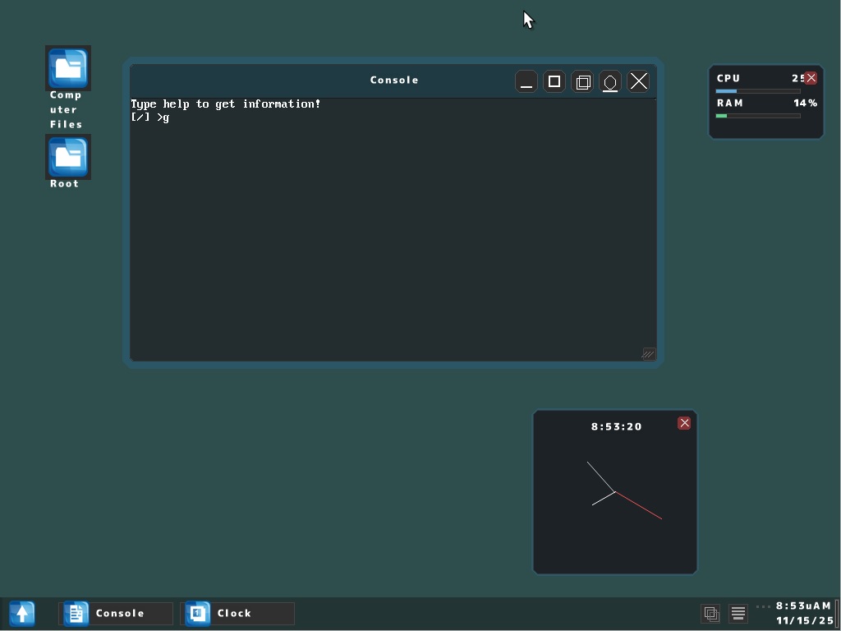841x631 pixels.
Task: Click the overlapping windows tray icon
Action: (x=711, y=613)
